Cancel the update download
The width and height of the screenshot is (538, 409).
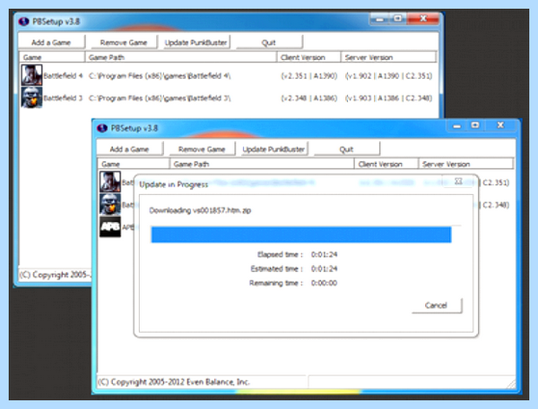pyautogui.click(x=437, y=305)
